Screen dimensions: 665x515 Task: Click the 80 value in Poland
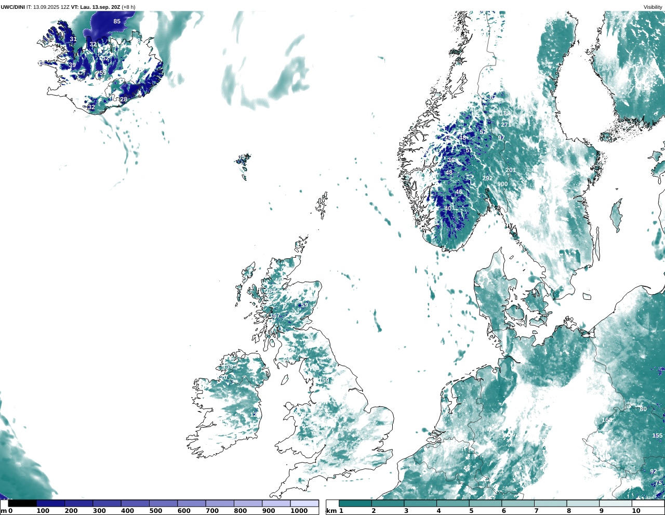[x=643, y=409]
